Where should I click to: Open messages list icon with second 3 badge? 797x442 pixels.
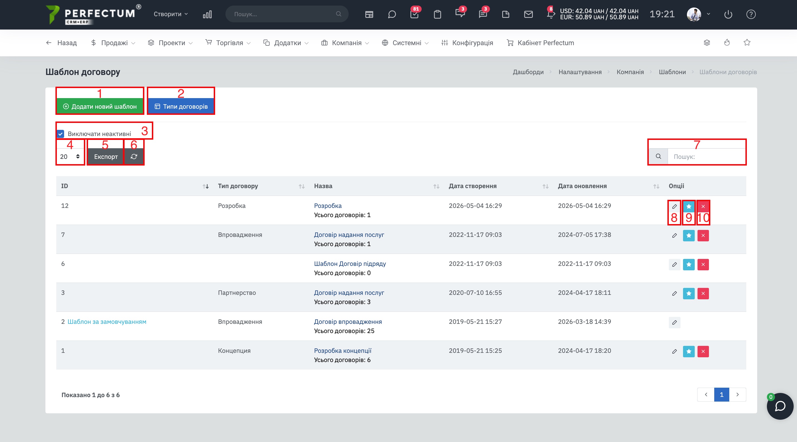tap(483, 14)
